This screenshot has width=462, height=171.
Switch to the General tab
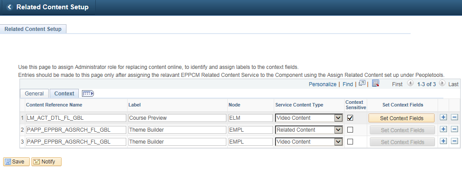click(34, 93)
